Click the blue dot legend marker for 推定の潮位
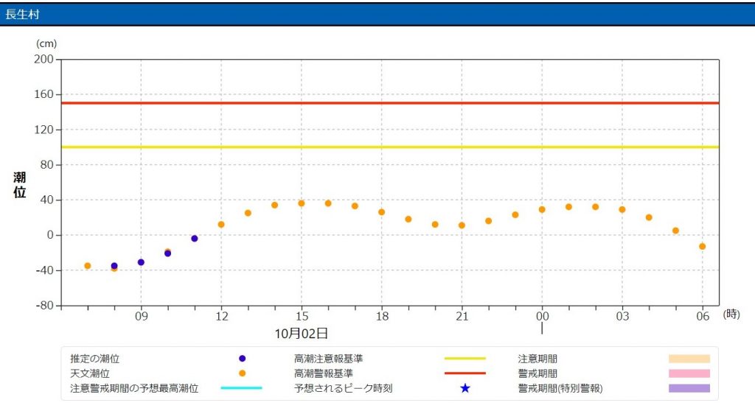 [x=242, y=359]
